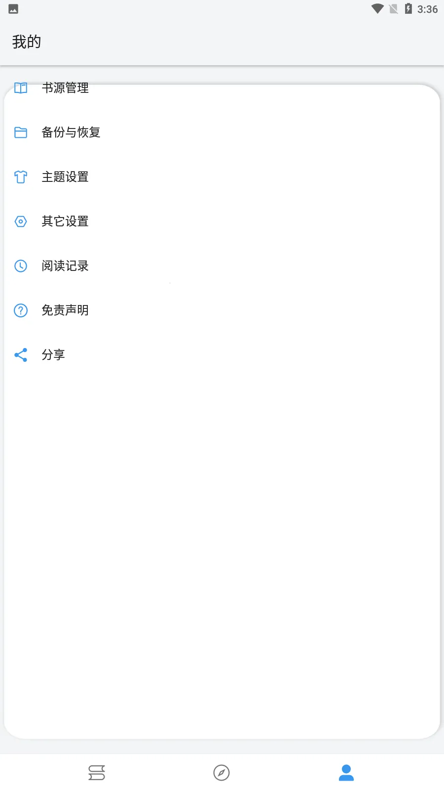The height and width of the screenshot is (791, 444).
Task: Open 书源管理 to manage book sources
Action: (x=66, y=88)
